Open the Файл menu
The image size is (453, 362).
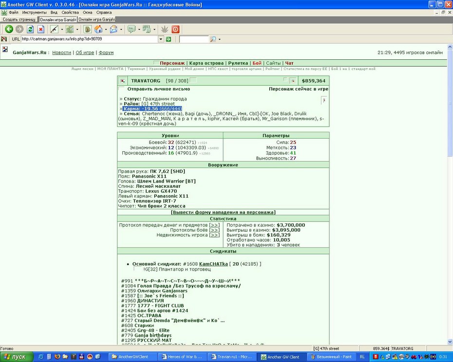[13, 13]
